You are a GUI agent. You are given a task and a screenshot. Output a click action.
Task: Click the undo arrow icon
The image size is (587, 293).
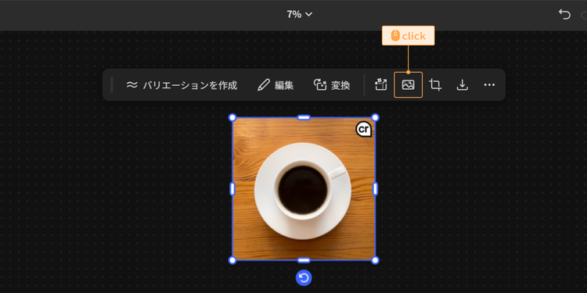click(x=564, y=15)
